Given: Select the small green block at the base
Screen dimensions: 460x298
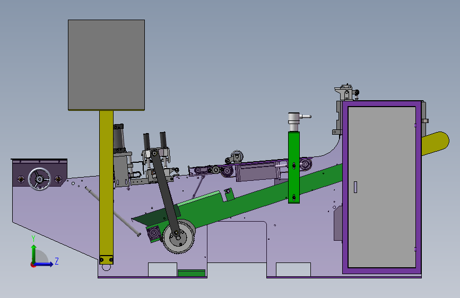Looking at the screenshot, I should (192, 273).
